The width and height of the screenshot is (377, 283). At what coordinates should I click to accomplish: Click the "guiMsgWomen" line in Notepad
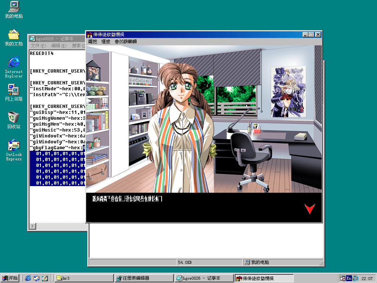click(x=57, y=118)
